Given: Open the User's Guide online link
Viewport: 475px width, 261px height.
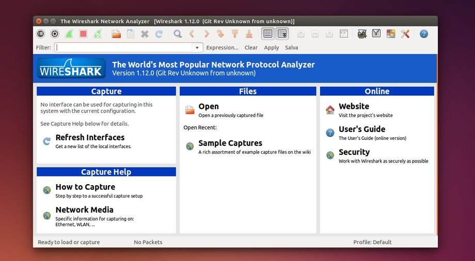Looking at the screenshot, I should [361, 129].
